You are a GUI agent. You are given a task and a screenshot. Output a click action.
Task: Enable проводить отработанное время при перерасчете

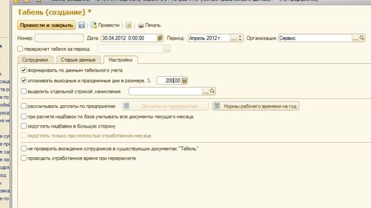[23, 158]
